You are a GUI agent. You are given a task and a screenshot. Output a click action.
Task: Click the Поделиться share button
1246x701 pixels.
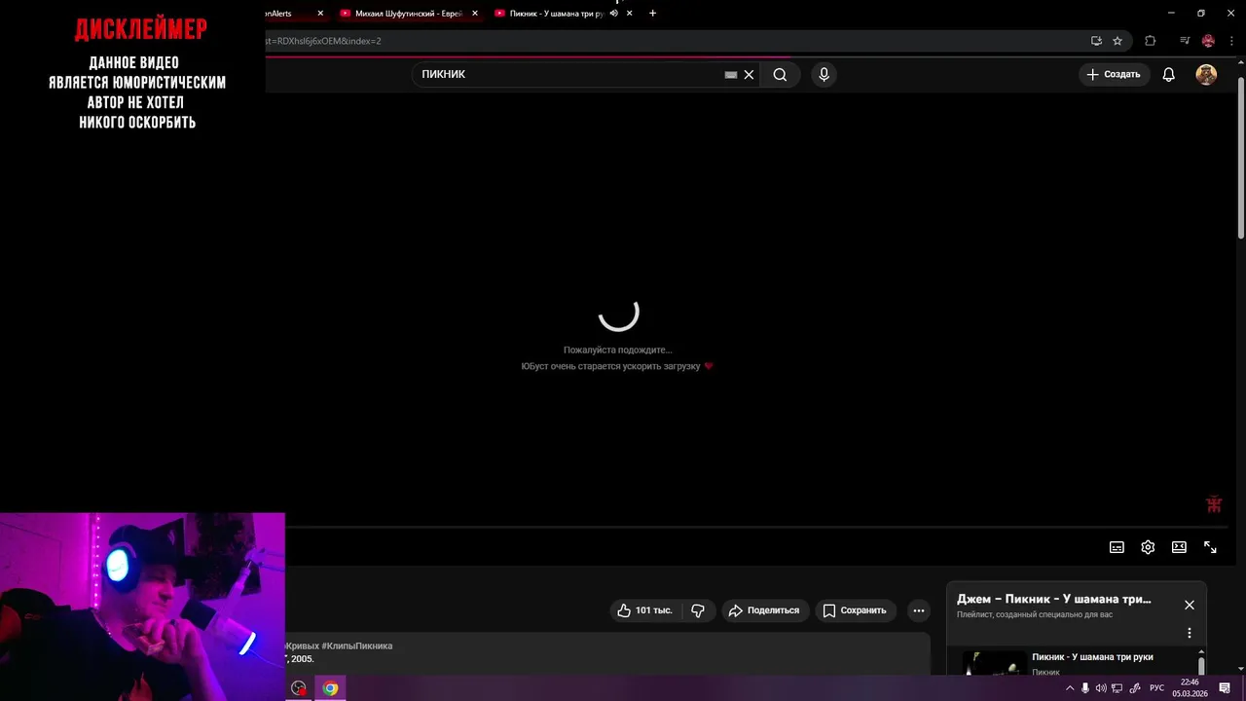(764, 610)
